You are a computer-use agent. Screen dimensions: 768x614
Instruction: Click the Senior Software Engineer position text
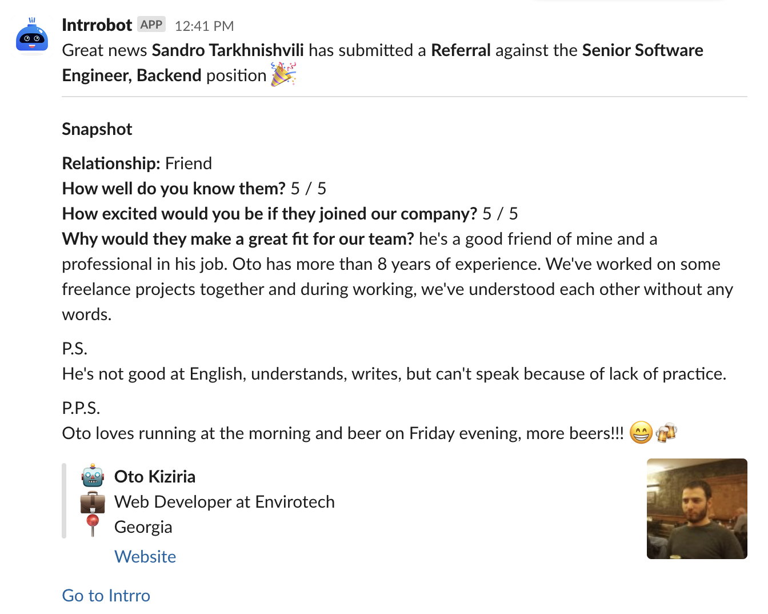coord(642,50)
